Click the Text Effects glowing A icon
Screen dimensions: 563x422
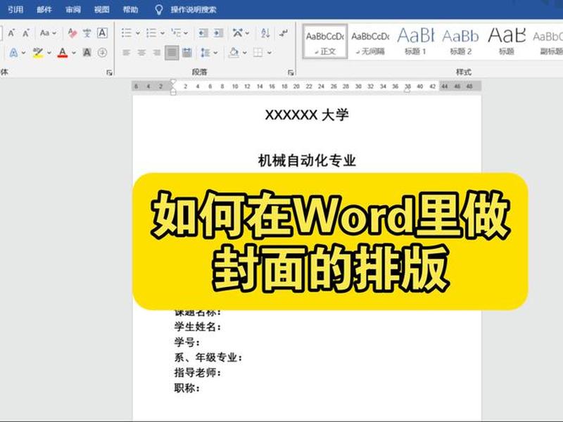coord(13,53)
